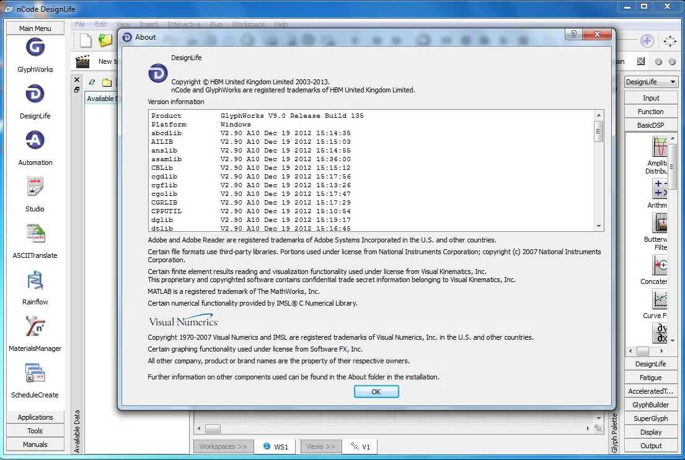Open the Fatigue glyph category
The height and width of the screenshot is (460, 685).
(651, 378)
